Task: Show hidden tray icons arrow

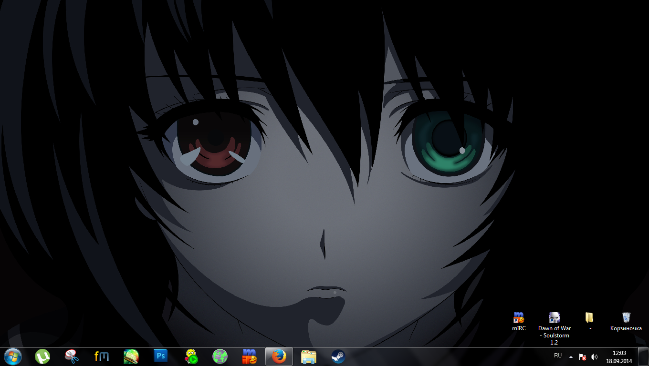Action: (x=571, y=357)
